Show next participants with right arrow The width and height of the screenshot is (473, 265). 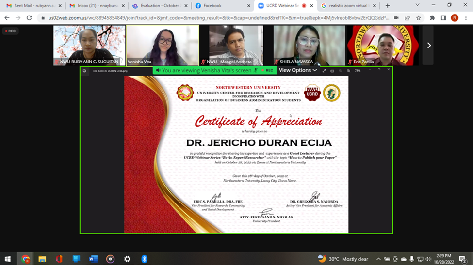[428, 46]
